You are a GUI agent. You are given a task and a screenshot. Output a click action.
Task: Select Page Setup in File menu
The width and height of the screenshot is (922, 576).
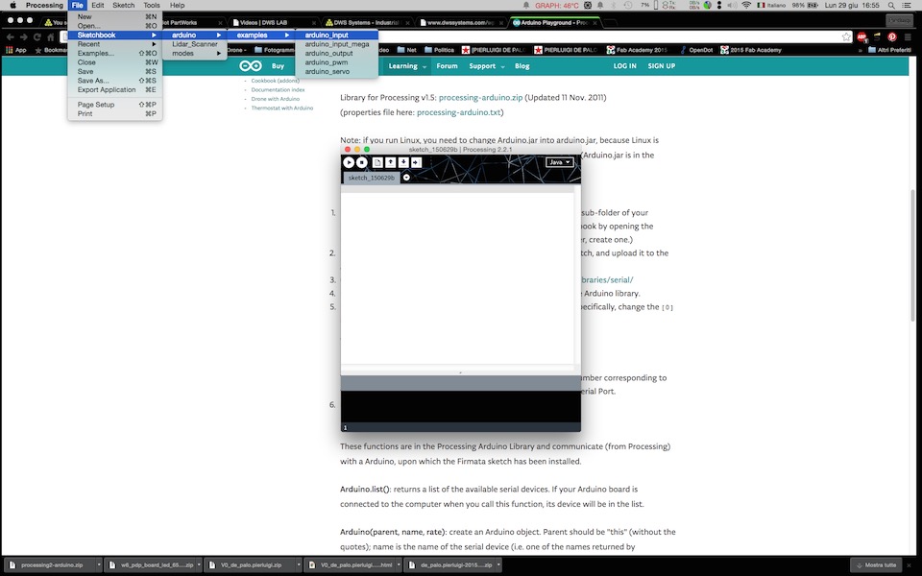114,104
